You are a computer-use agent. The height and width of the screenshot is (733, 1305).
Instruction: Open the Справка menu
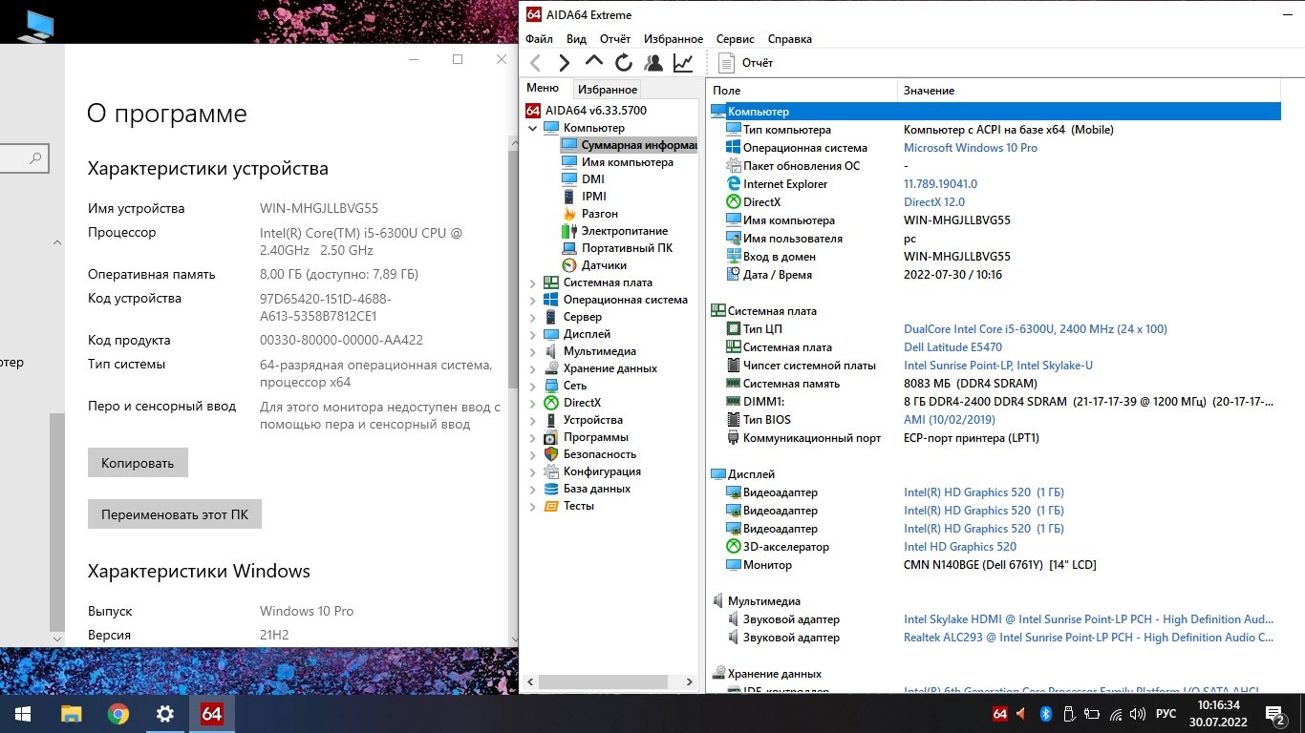[x=790, y=39]
